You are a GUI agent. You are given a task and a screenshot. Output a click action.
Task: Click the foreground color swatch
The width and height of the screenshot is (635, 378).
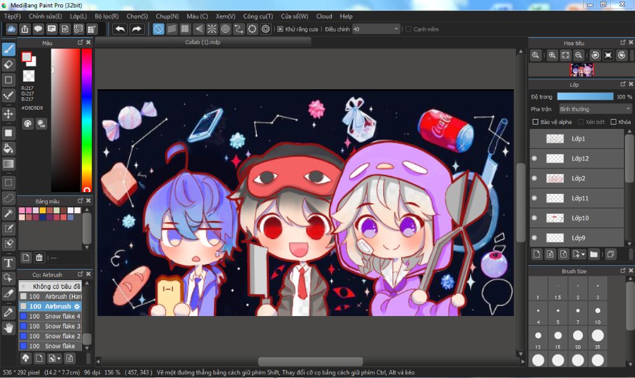(x=27, y=57)
